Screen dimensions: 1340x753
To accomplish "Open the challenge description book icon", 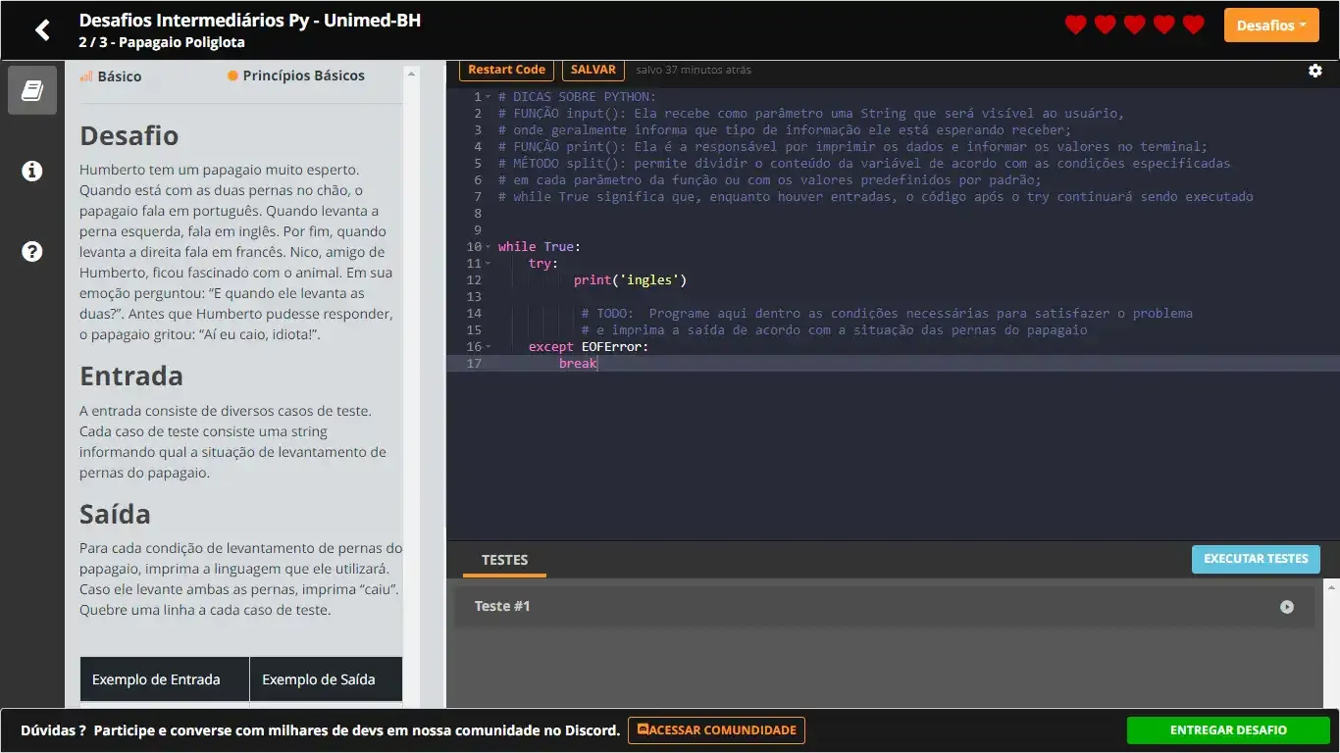I will (32, 90).
